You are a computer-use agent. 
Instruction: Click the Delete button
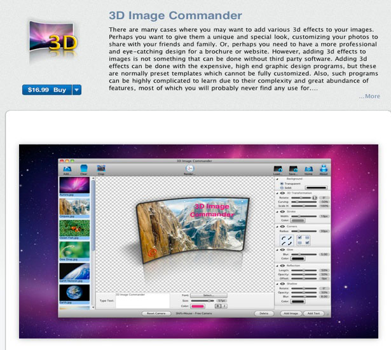[x=264, y=313]
